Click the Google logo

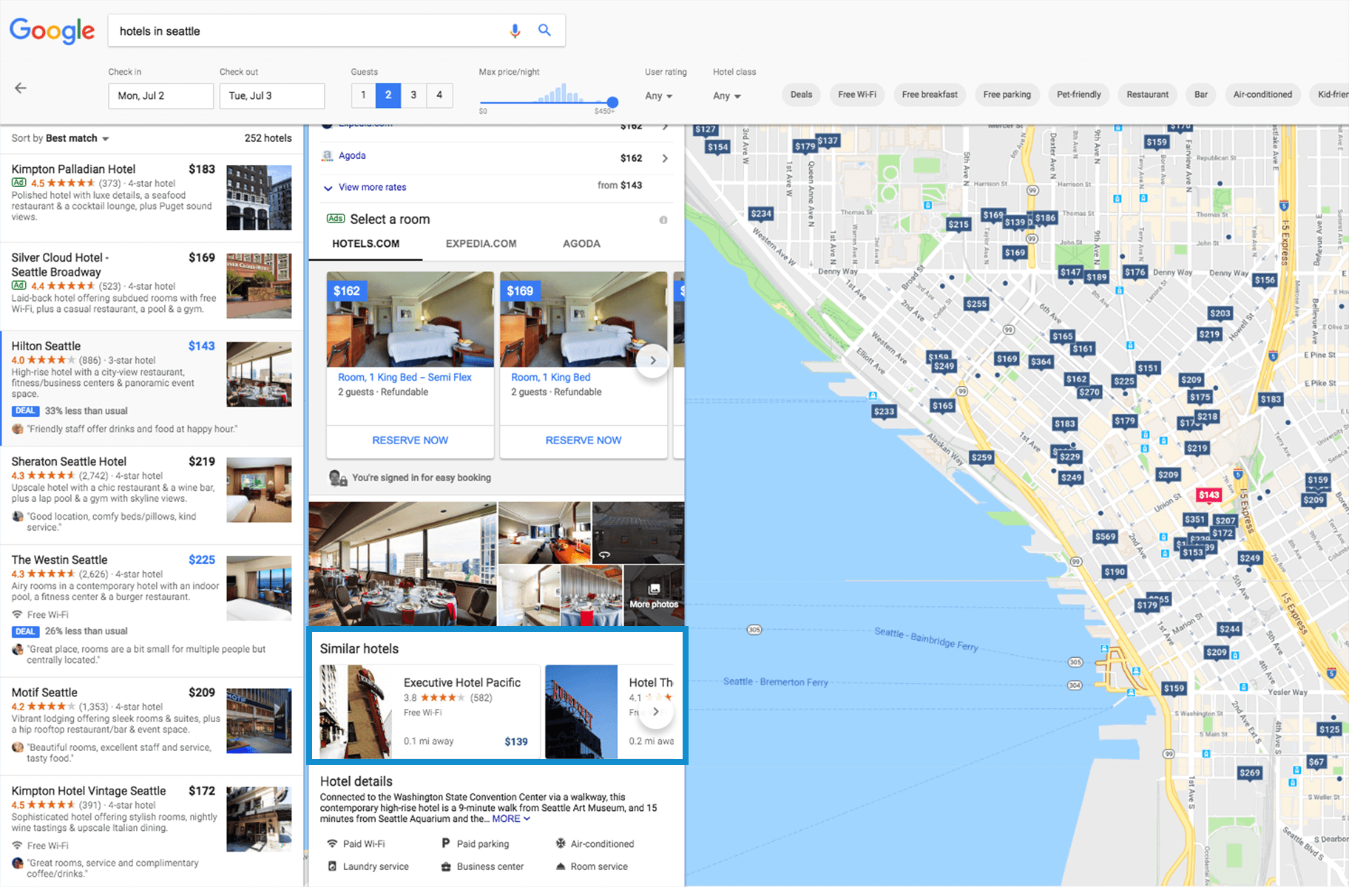tap(52, 31)
